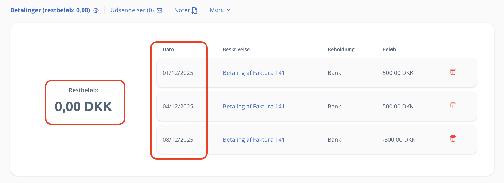Open the Noter tab
The height and width of the screenshot is (183, 504).
(182, 10)
